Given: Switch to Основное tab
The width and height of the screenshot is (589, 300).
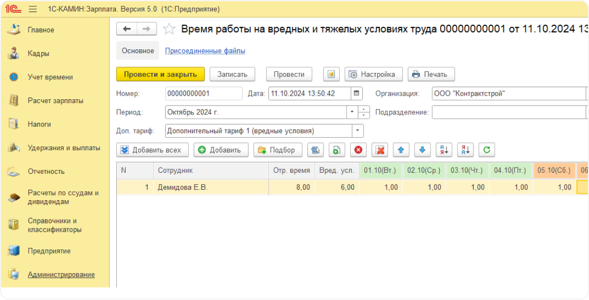Looking at the screenshot, I should click(x=138, y=50).
